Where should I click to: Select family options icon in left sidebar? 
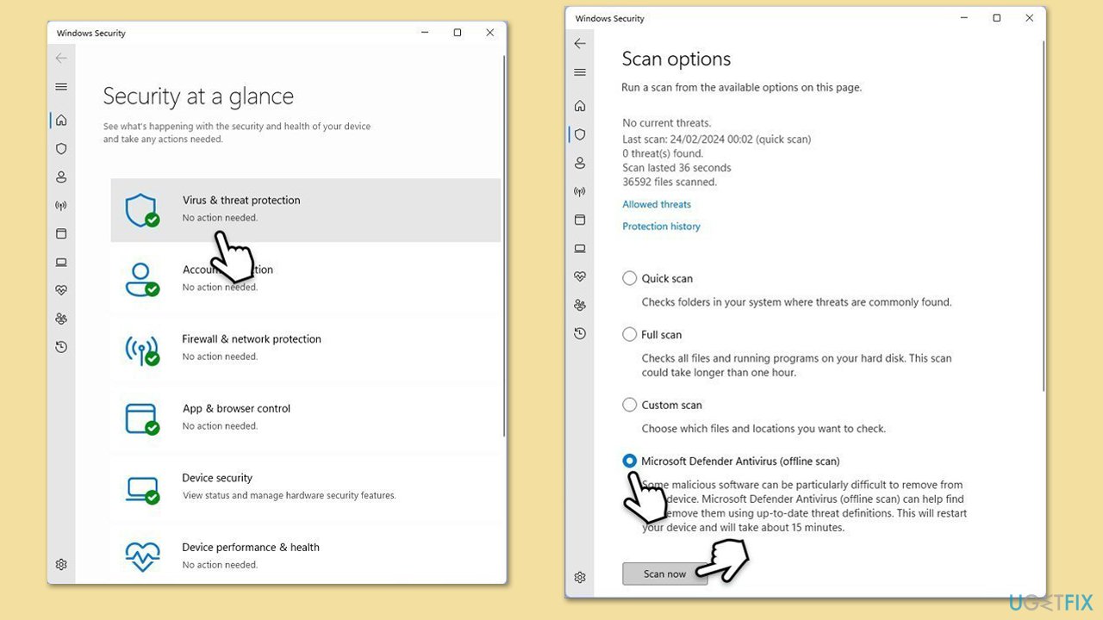point(61,319)
